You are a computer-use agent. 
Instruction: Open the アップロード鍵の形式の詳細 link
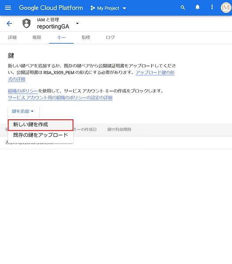tap(155, 73)
